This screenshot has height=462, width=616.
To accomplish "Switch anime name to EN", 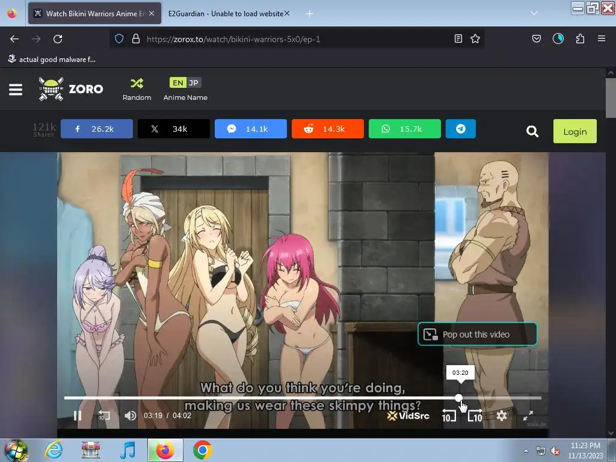I will click(x=178, y=82).
